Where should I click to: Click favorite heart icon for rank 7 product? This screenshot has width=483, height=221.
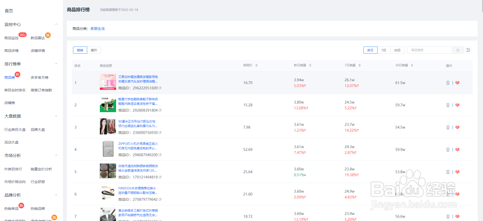click(x=457, y=216)
